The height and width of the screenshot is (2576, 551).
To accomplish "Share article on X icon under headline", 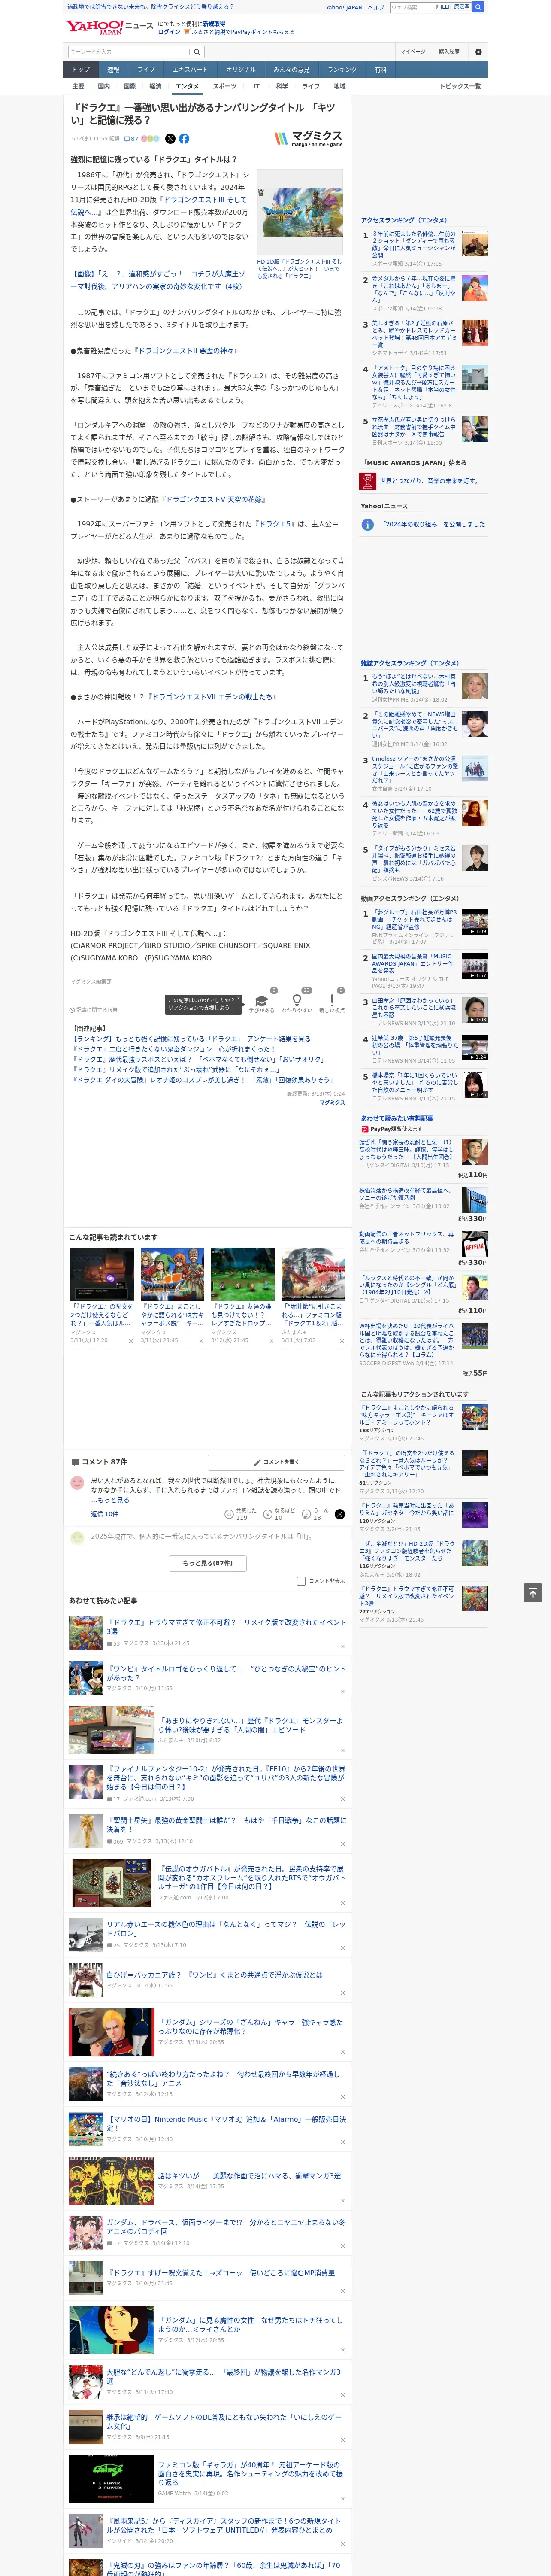I will pos(170,139).
